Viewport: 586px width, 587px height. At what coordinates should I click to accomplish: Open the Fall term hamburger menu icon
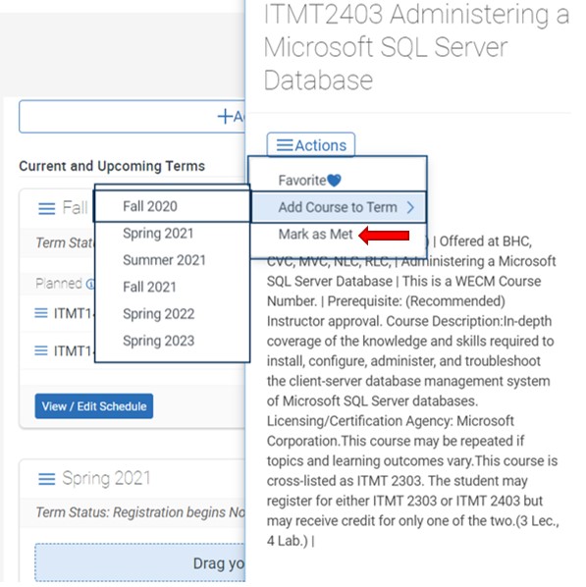click(x=47, y=208)
